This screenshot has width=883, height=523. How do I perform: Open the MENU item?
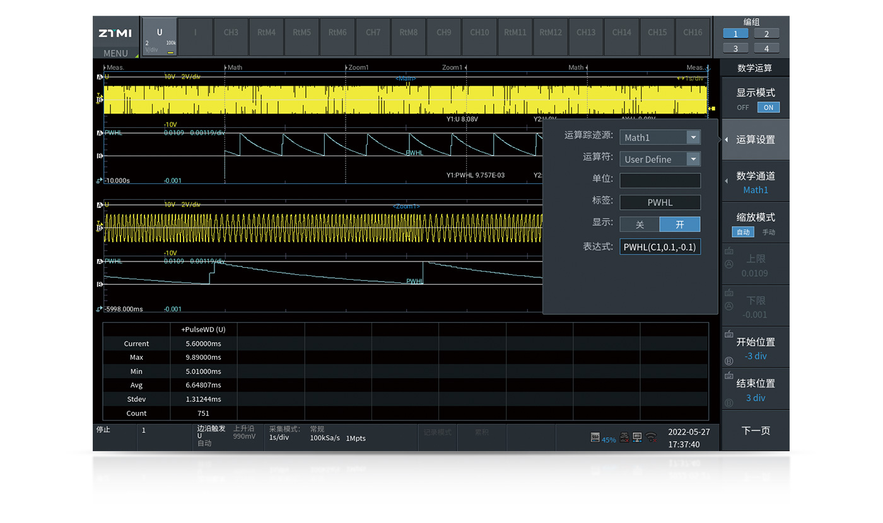pyautogui.click(x=115, y=54)
